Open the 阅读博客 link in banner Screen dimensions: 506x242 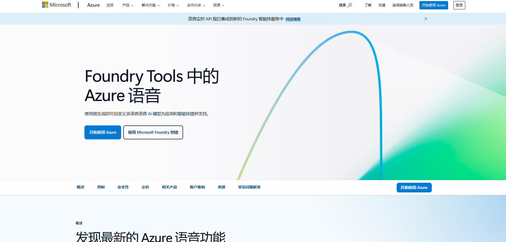(x=293, y=19)
